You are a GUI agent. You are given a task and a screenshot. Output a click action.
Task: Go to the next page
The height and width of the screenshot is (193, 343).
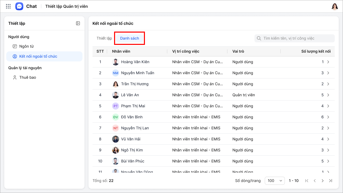click(323, 181)
